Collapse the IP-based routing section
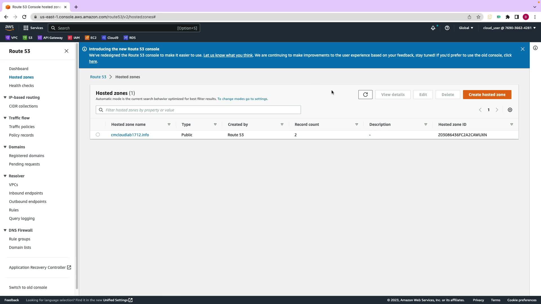The height and width of the screenshot is (304, 541). 5,97
